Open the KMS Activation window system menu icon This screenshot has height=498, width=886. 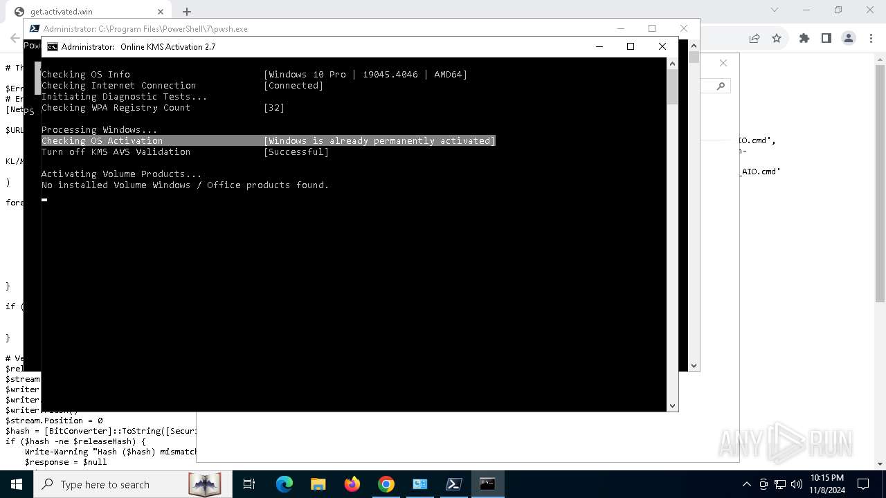click(x=53, y=46)
